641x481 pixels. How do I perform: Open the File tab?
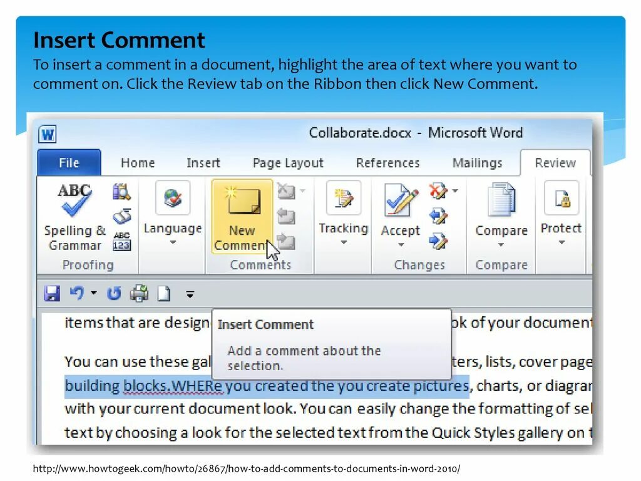(x=69, y=163)
